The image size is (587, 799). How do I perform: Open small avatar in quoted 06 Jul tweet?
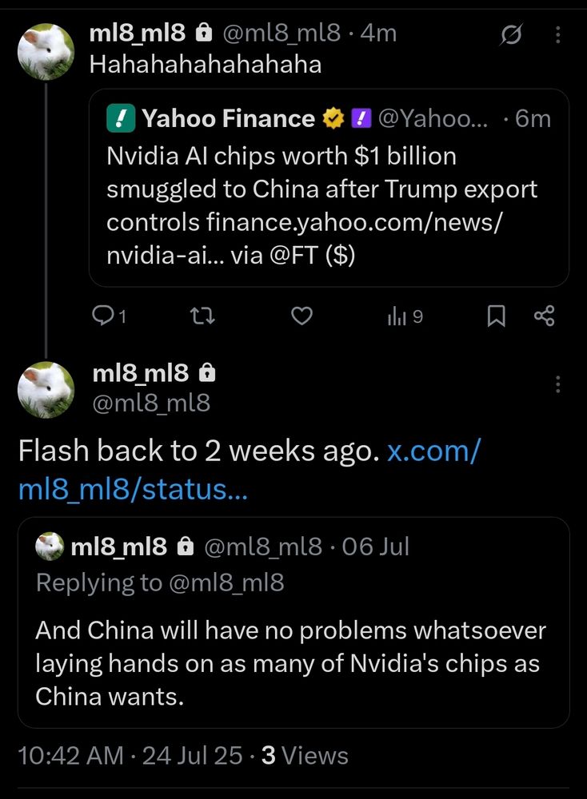tap(50, 547)
